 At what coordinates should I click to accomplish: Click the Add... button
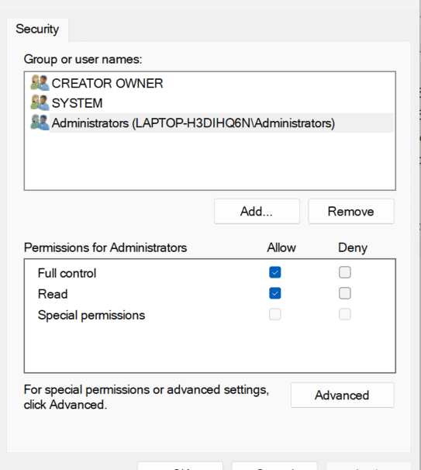click(257, 211)
